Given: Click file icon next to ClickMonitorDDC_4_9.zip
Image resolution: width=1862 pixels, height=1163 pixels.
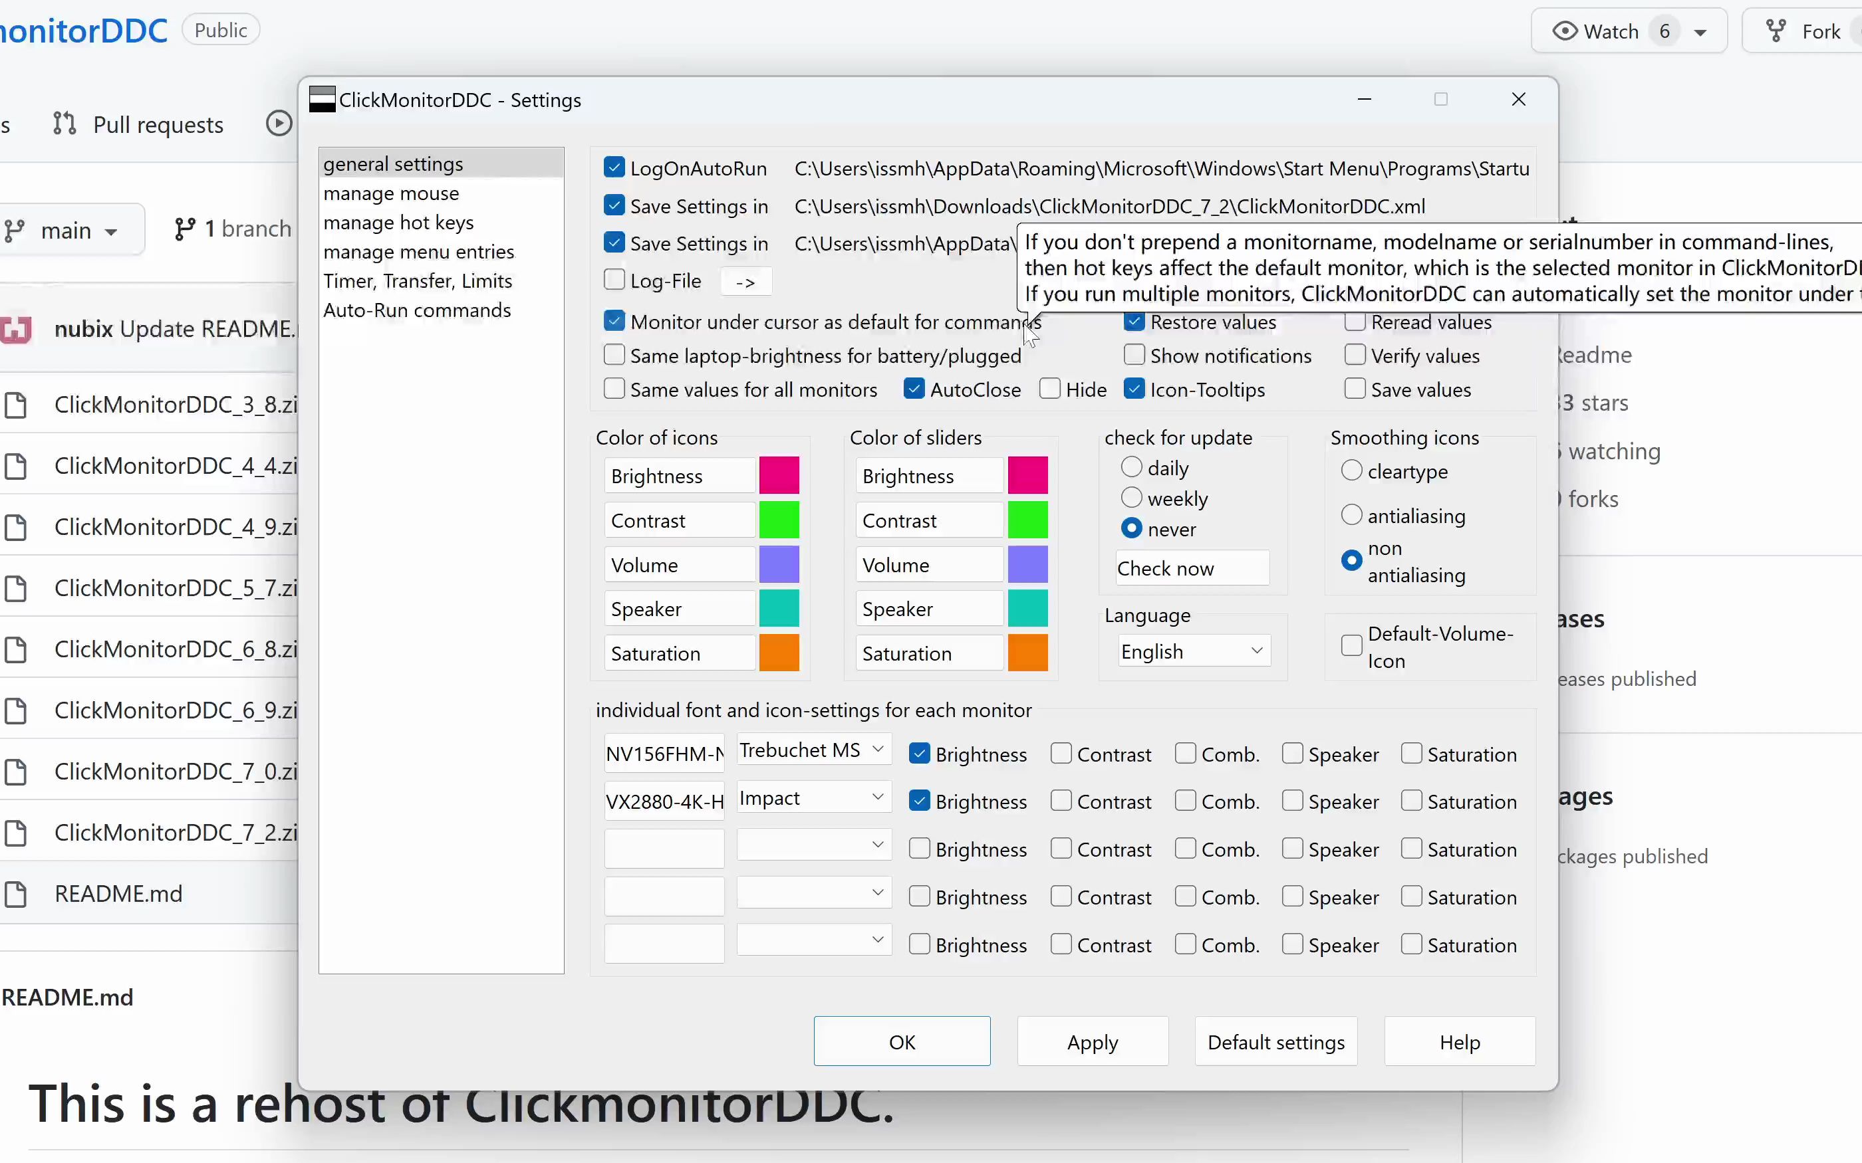Looking at the screenshot, I should 15,527.
